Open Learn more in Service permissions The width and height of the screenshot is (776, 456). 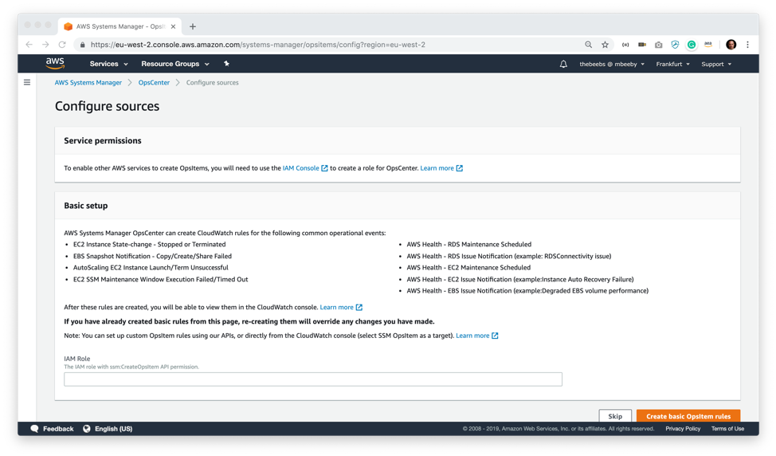tap(437, 168)
